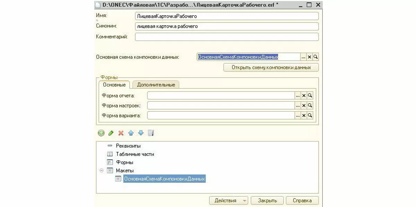
Task: Open Форма варианта with magnifier icon
Action: [x=310, y=115]
